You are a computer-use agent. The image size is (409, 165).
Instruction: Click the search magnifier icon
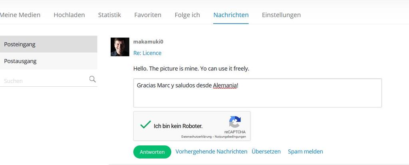pos(92,79)
